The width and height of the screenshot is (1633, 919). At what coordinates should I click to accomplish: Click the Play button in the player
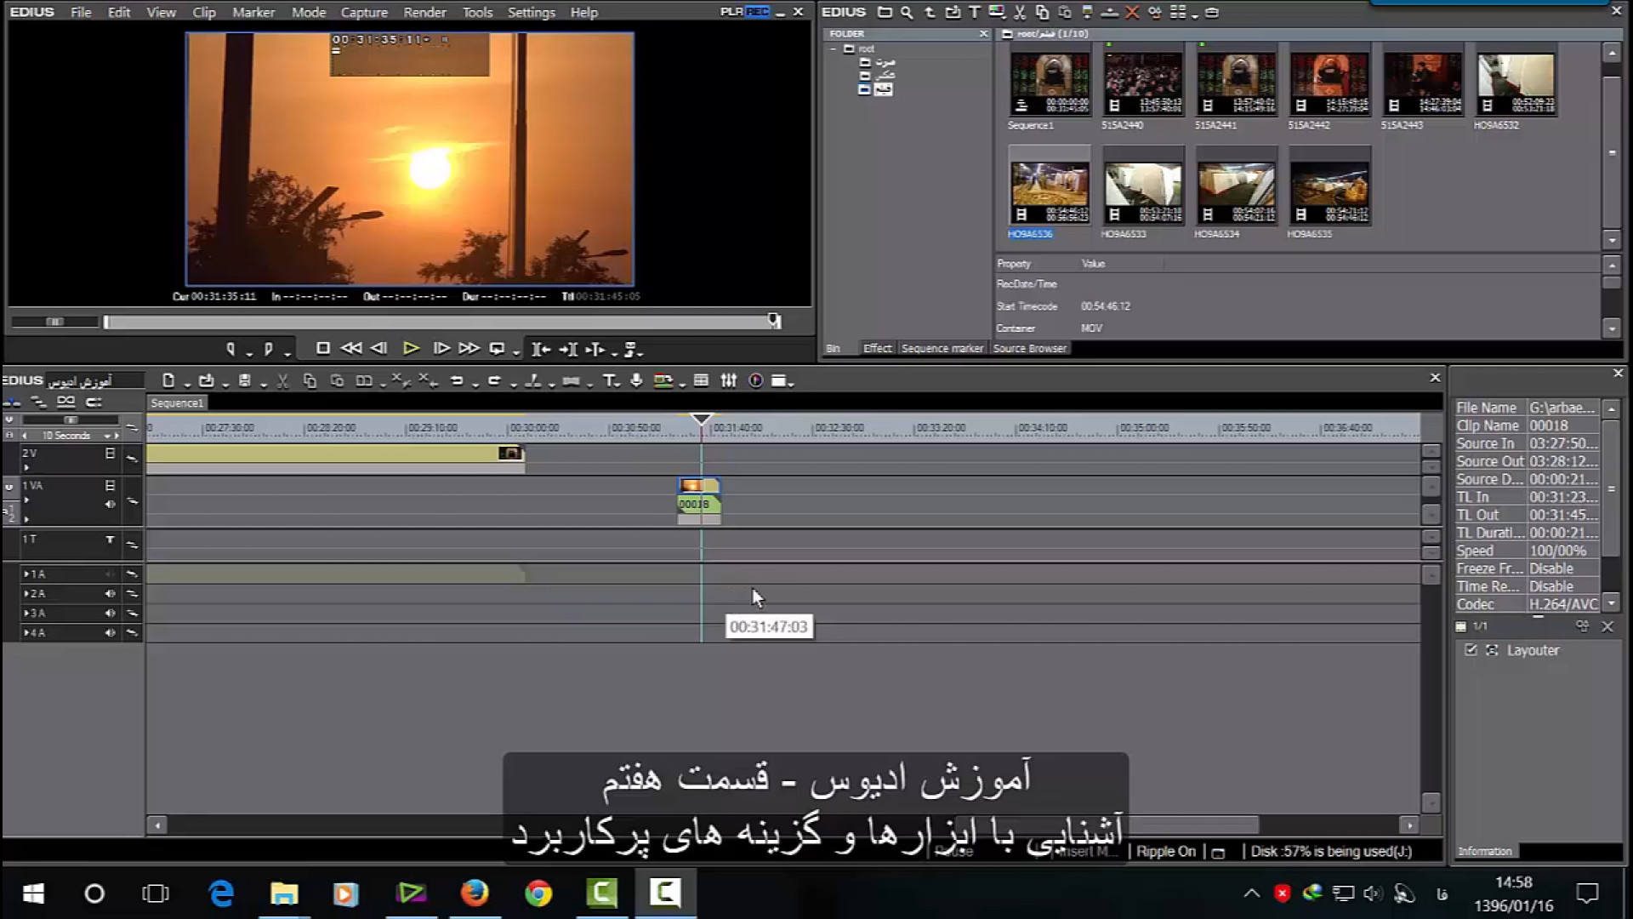click(411, 348)
